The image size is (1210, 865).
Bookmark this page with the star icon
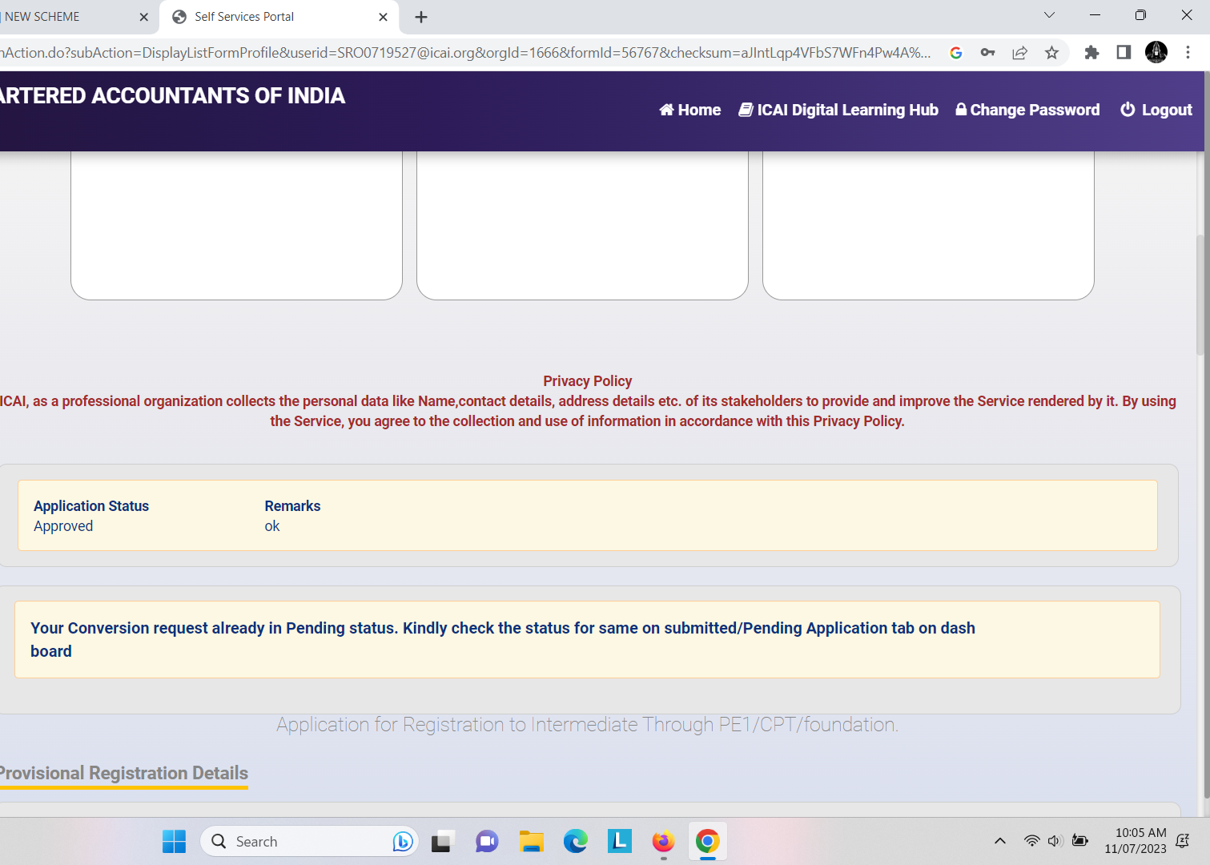pyautogui.click(x=1051, y=53)
